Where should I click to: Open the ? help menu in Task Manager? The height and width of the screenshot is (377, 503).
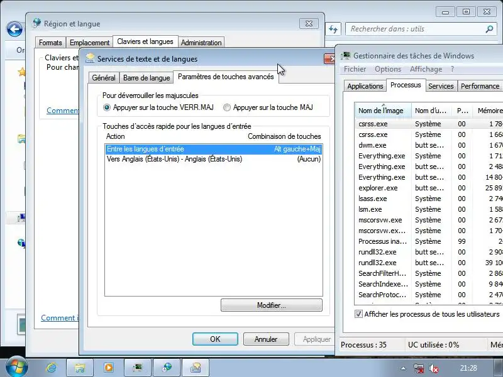click(452, 69)
